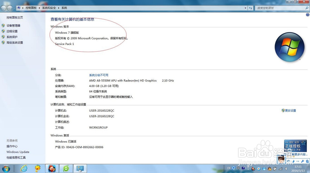The height and width of the screenshot is (173, 310).
Task: Open the green circular browser taskbar icon
Action: (66, 168)
